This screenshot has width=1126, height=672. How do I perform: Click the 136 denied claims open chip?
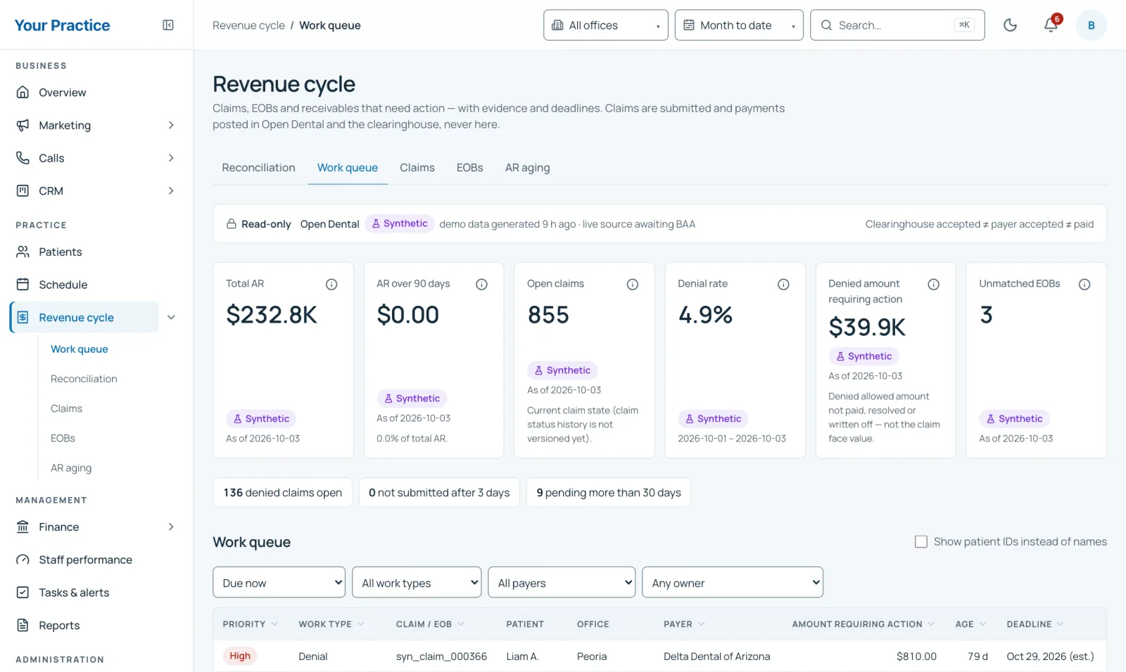283,493
